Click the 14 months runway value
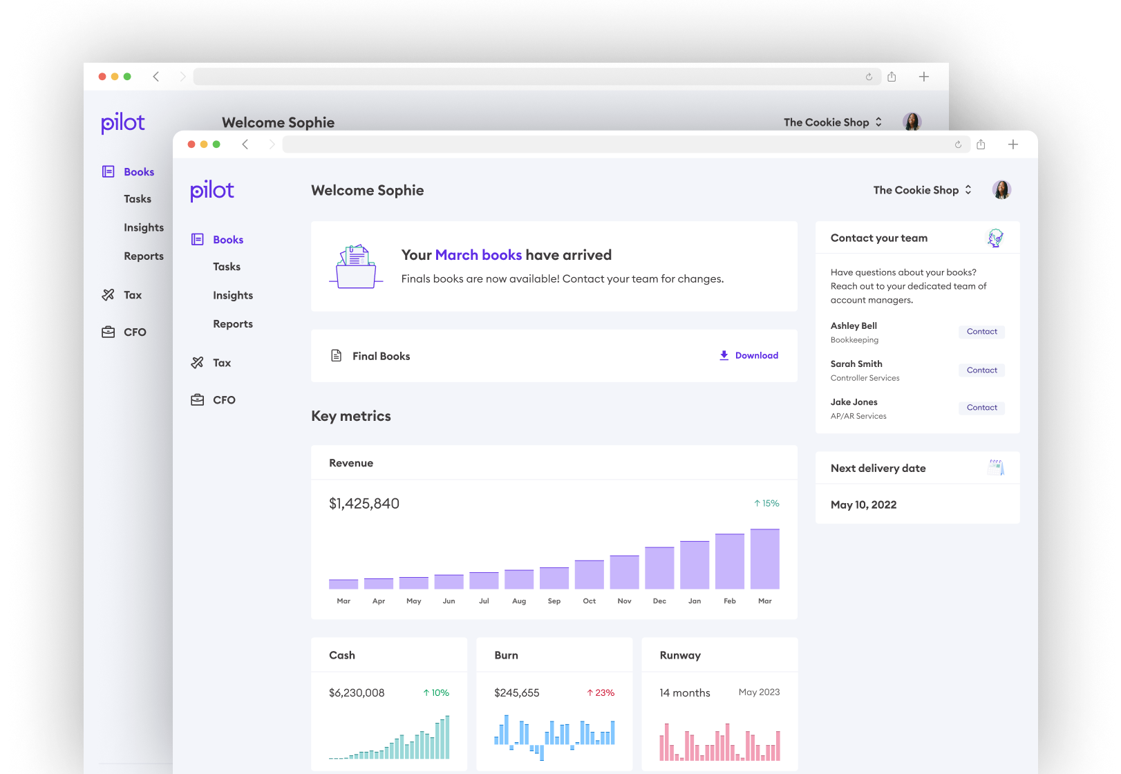 (685, 692)
